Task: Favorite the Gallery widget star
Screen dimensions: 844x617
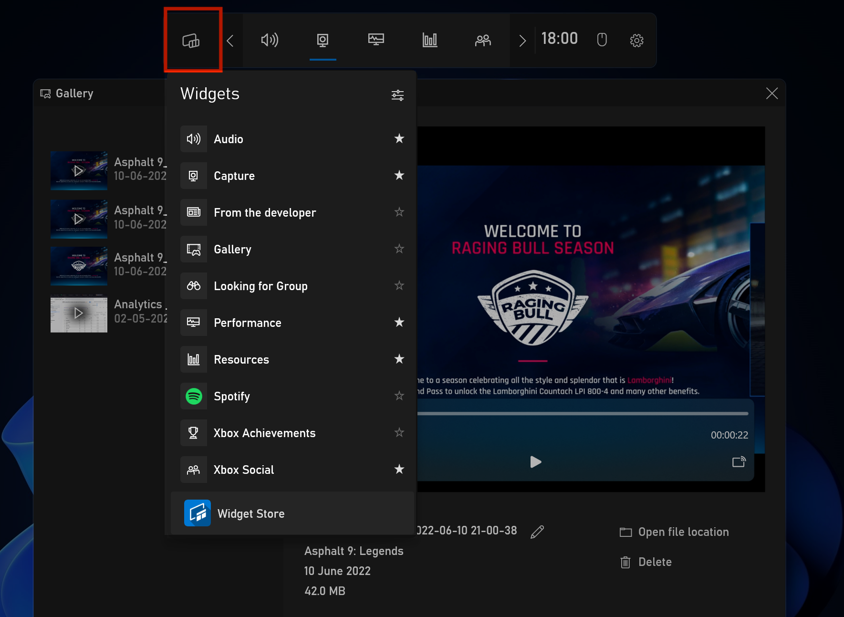Action: [x=399, y=249]
